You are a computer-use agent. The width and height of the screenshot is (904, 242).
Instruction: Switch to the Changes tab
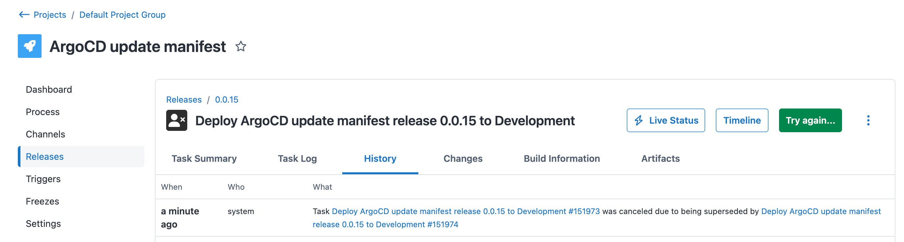(x=463, y=159)
